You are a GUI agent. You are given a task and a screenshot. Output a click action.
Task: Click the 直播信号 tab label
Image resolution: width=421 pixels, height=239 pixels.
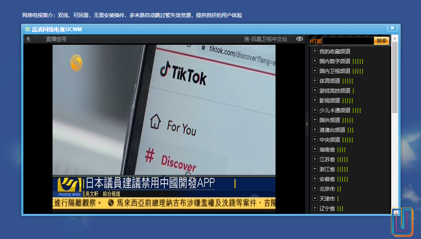(56, 39)
